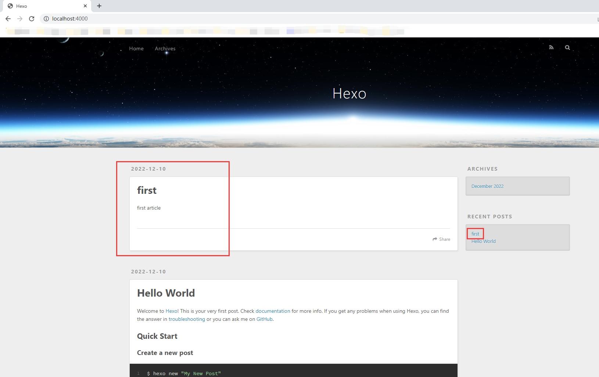View site information icon in address bar
This screenshot has height=377, width=599.
coord(46,19)
